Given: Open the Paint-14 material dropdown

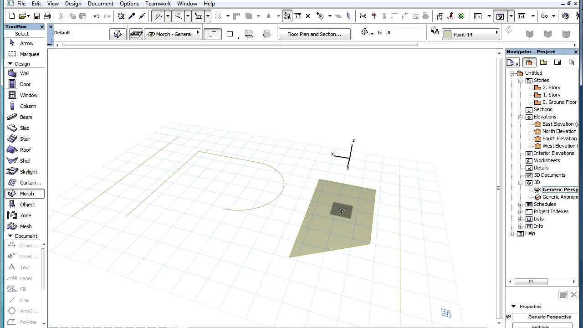Looking at the screenshot, I should [470, 34].
